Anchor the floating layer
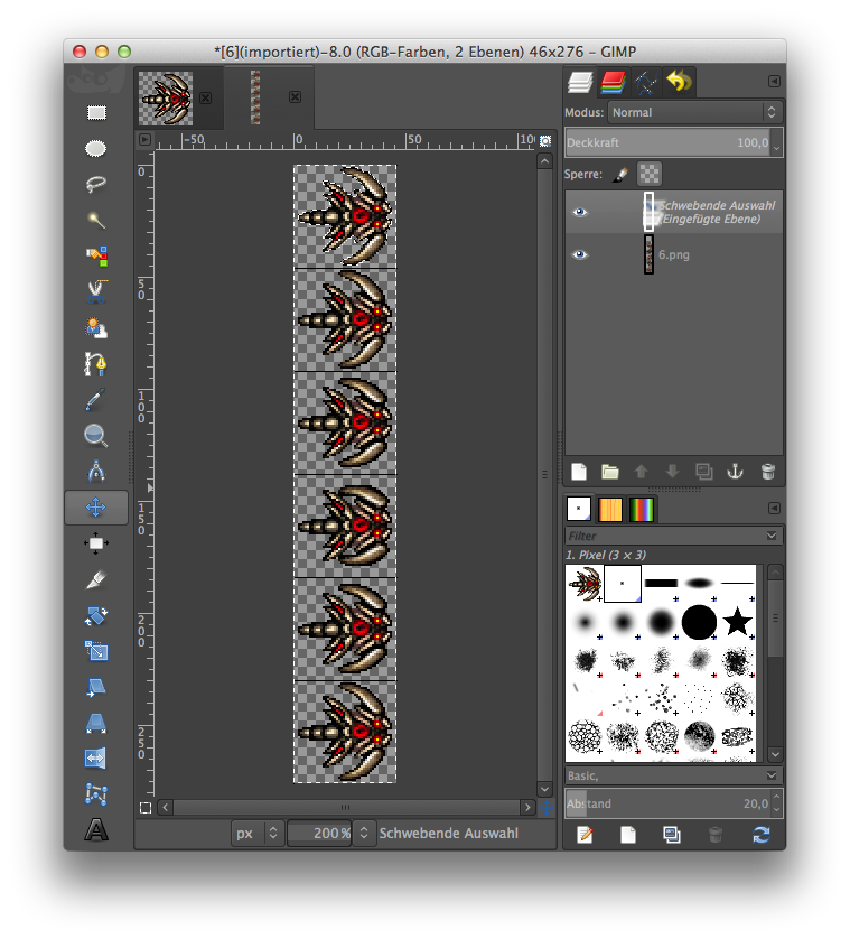Viewport: 850px width, 939px height. tap(735, 472)
